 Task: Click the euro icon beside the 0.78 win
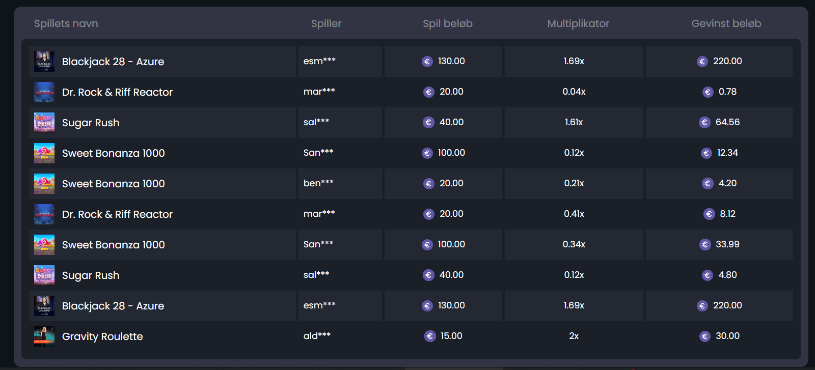708,92
